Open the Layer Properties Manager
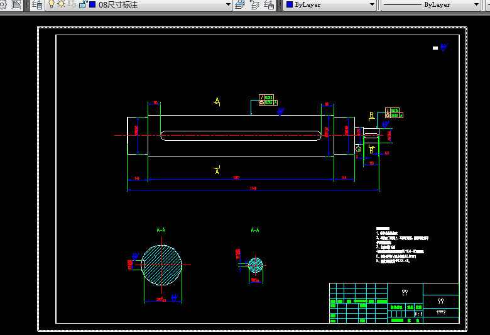Image resolution: width=490 pixels, height=335 pixels. coord(38,4)
